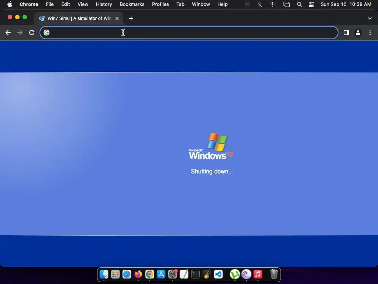Click the Windows XP logo
378x284 pixels.
[211, 146]
